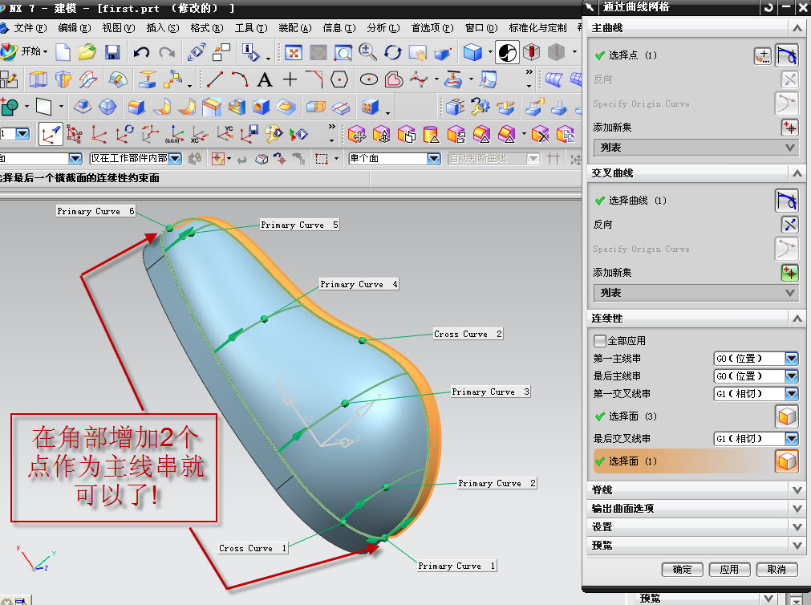
Task: Click the reset icon in dialog title bar
Action: click(x=768, y=7)
